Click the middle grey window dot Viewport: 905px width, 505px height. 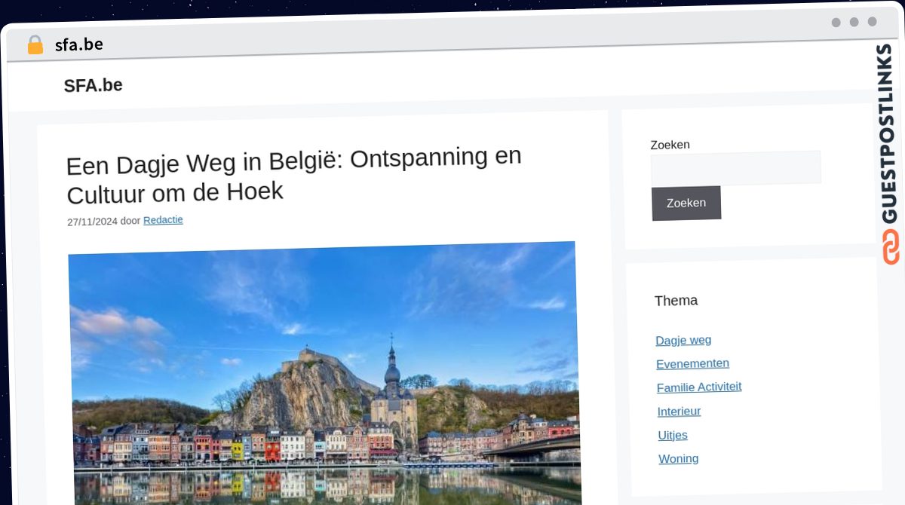[854, 22]
